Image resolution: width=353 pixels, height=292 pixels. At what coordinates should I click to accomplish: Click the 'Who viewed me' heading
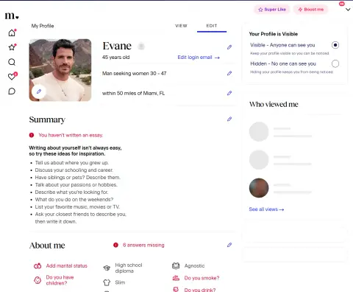point(274,104)
